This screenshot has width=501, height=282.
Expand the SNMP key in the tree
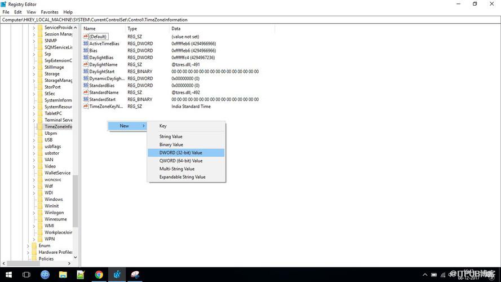tap(34, 41)
